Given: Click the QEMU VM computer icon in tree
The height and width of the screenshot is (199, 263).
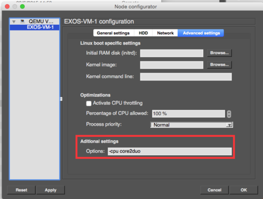Looking at the screenshot, I should pos(23,21).
